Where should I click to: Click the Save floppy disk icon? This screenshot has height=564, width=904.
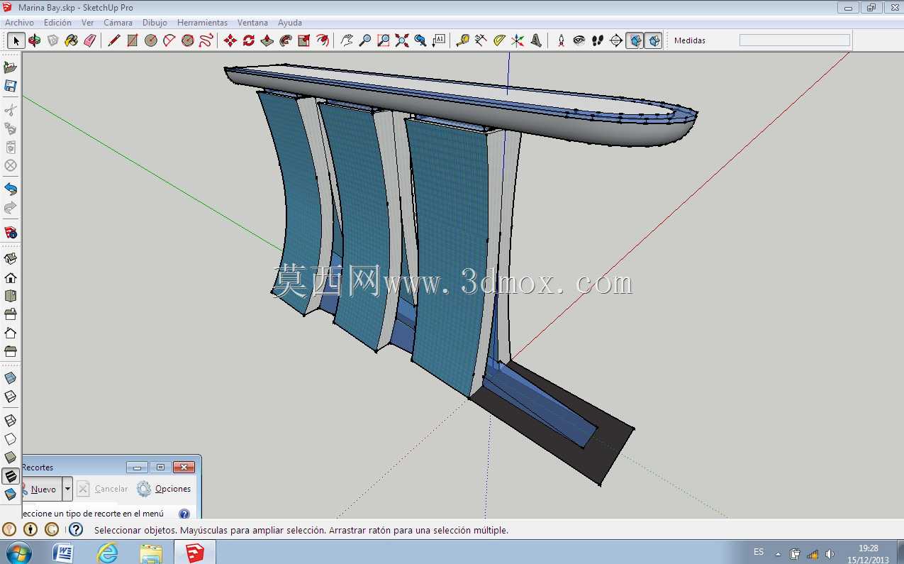(11, 86)
